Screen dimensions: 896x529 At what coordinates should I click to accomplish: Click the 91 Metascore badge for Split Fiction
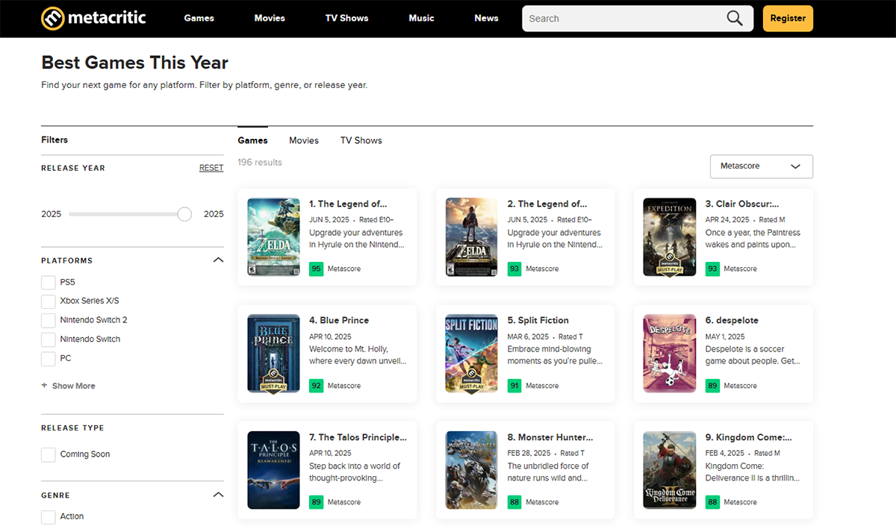tap(514, 386)
